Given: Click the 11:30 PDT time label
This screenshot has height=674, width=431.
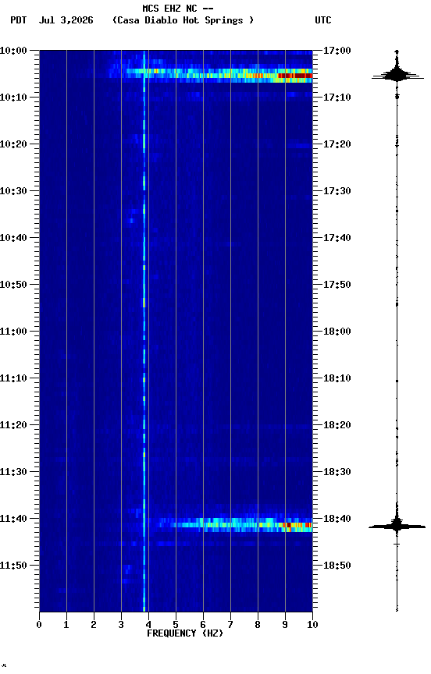Looking at the screenshot, I should (13, 473).
